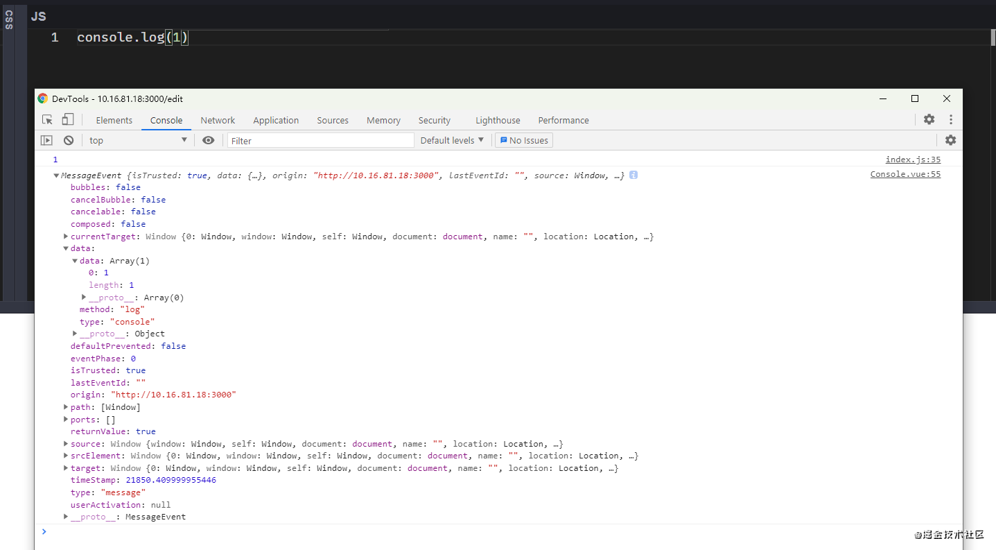
Task: Expand the target Window entry
Action: 66,468
